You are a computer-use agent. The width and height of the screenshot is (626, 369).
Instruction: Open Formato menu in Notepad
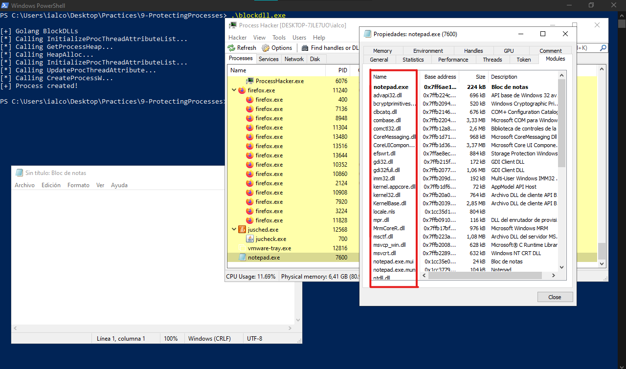78,185
